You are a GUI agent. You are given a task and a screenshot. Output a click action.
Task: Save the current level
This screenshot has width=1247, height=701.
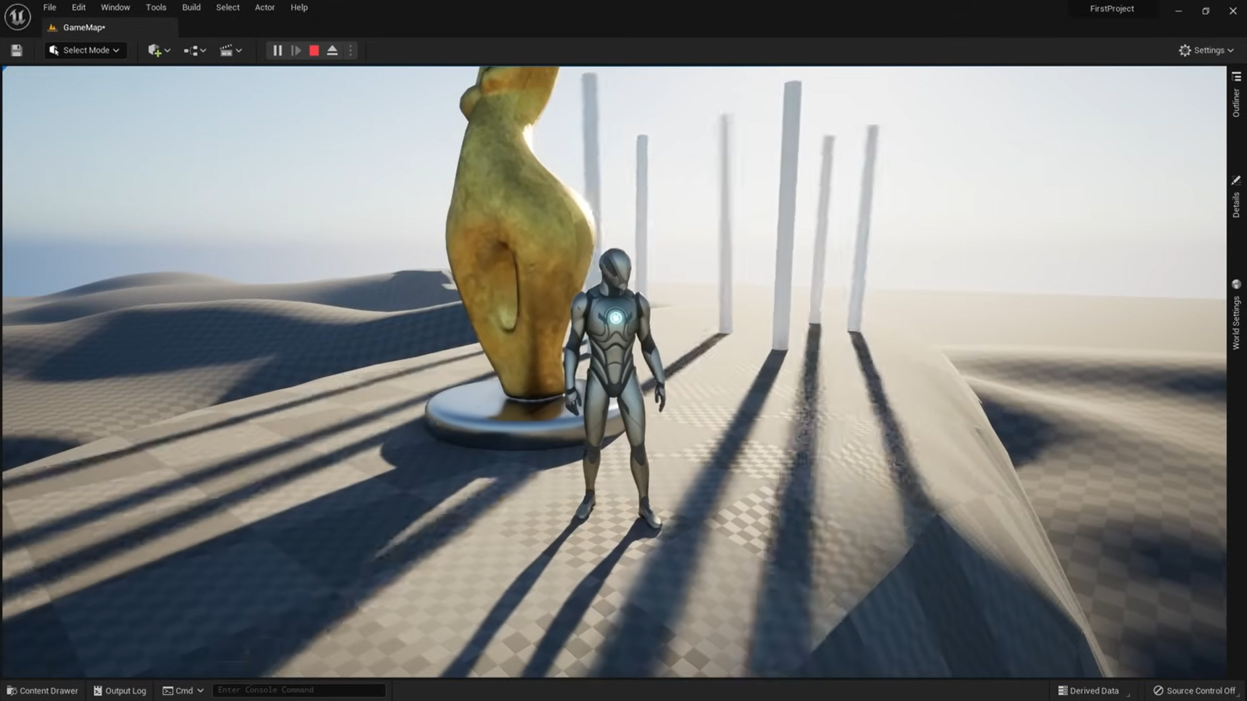[x=16, y=50]
